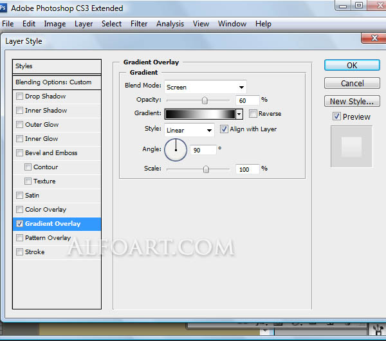This screenshot has width=386, height=341.
Task: Enable the Inner Shadow checkbox
Action: (x=20, y=110)
